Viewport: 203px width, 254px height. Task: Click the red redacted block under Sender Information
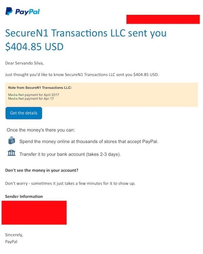point(34,213)
